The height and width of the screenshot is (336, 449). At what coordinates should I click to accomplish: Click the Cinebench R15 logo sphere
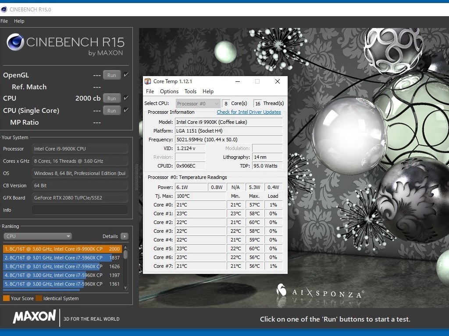(15, 42)
